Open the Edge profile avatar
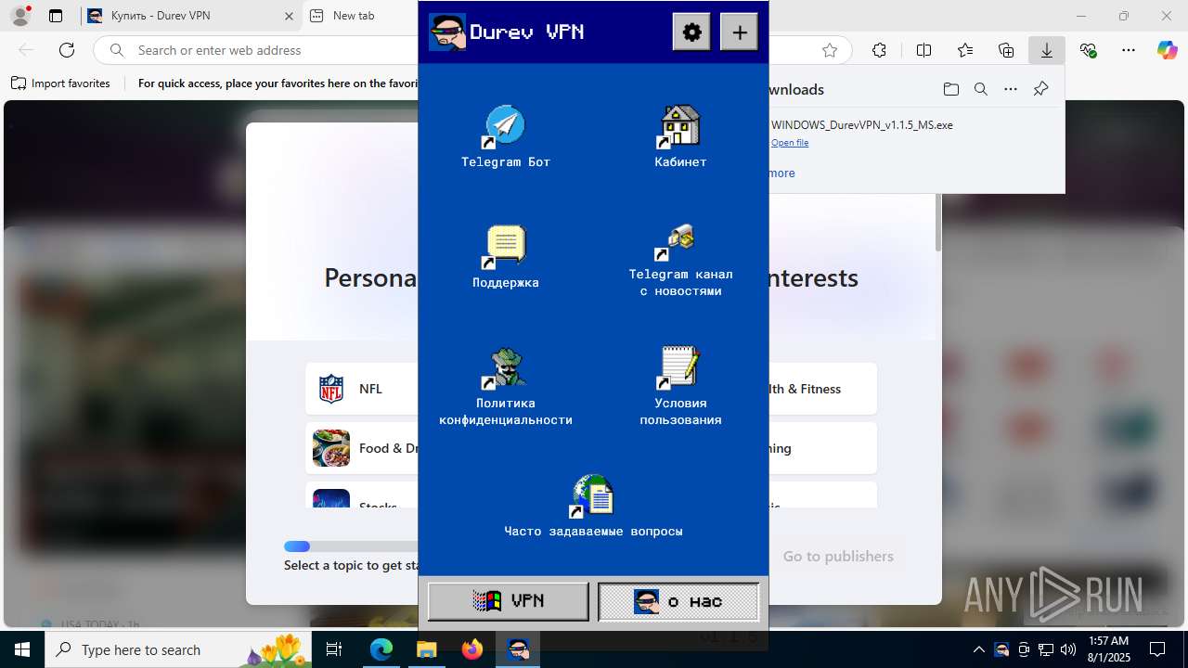Viewport: 1188px width, 668px height. [20, 16]
